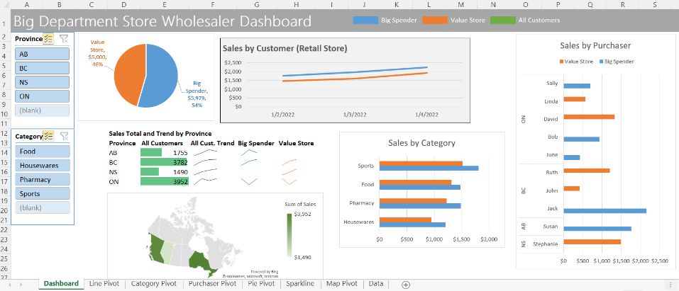
Task: Click the Sum of Sales map legend gradient
Action: coord(289,235)
